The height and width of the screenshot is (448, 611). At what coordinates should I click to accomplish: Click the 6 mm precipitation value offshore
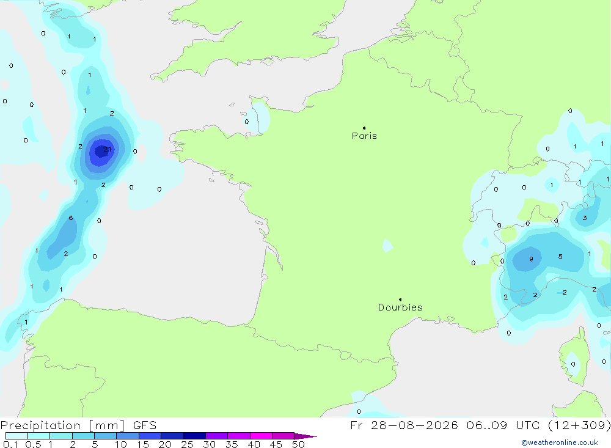[x=70, y=218]
